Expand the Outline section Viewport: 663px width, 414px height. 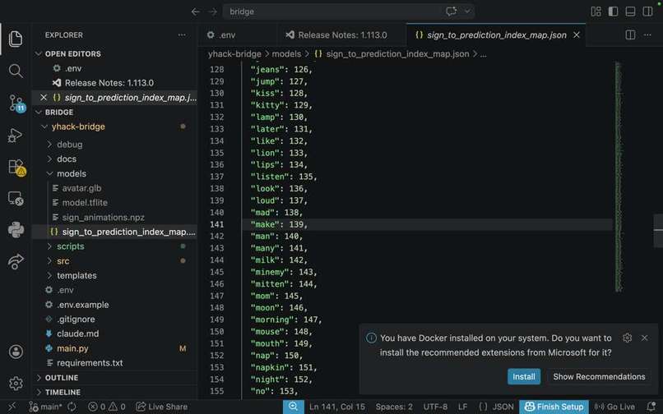tap(39, 377)
